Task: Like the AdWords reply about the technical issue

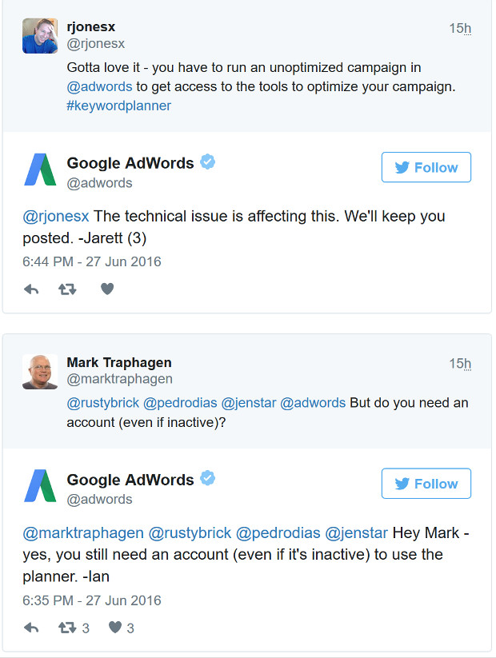Action: tap(106, 290)
